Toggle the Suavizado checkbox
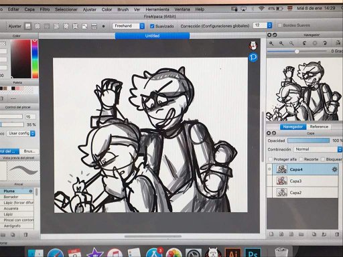This screenshot has width=343, height=257. pyautogui.click(x=152, y=26)
